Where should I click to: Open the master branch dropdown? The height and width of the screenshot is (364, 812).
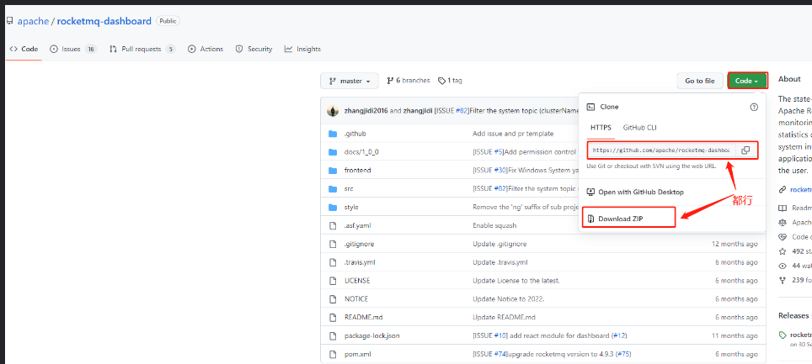350,81
